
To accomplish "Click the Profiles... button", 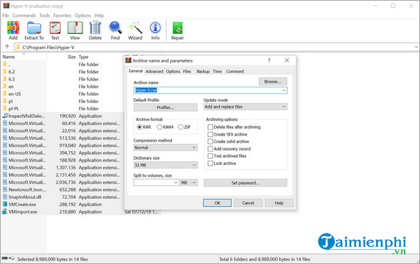I will 165,108.
